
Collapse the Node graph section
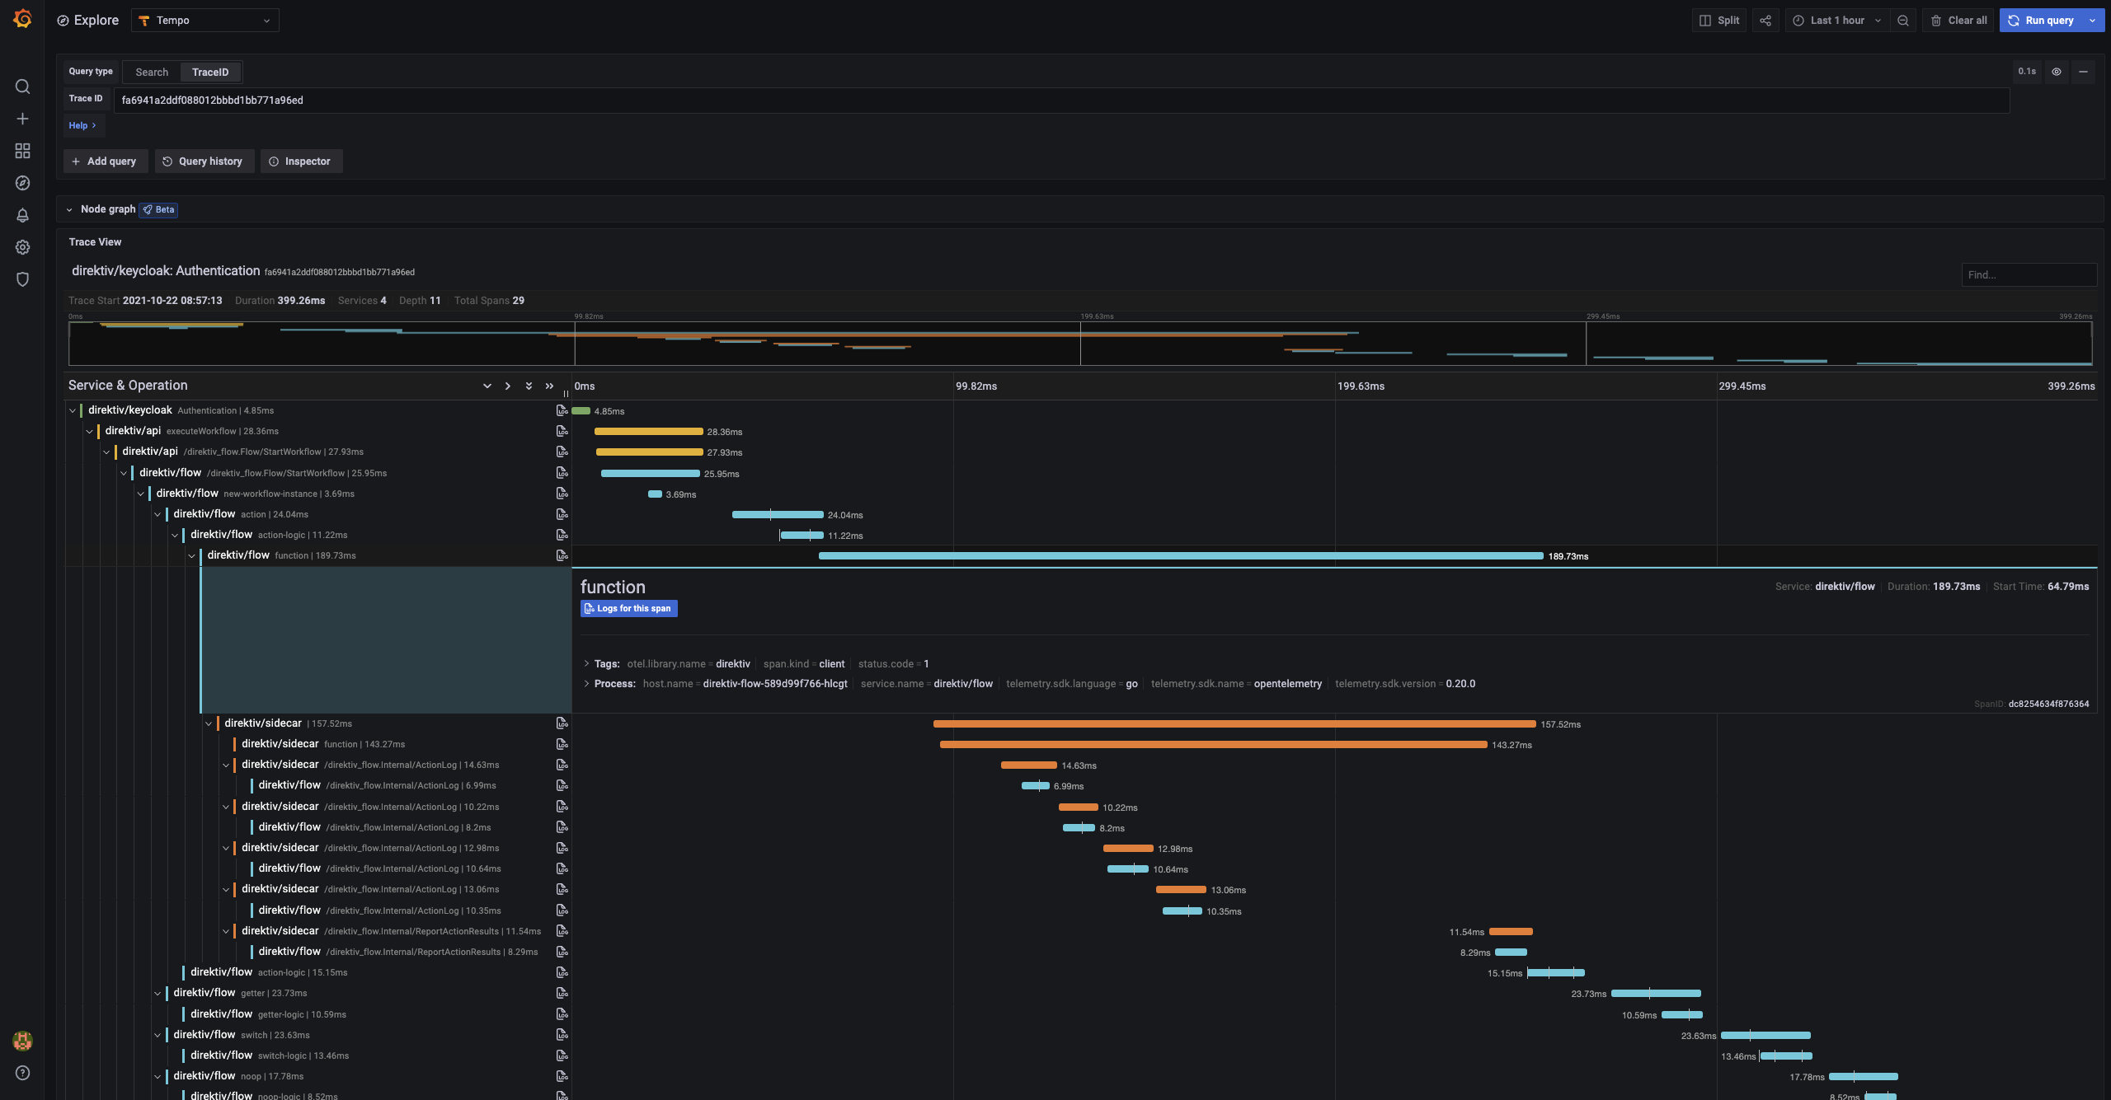(x=69, y=209)
